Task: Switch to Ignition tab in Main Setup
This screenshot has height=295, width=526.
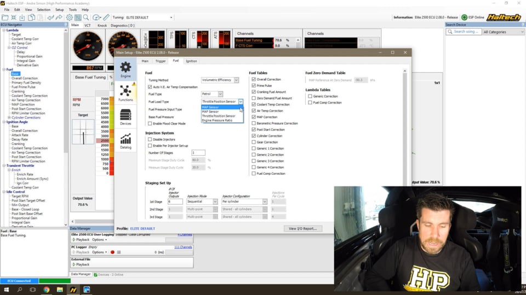Action: point(191,61)
